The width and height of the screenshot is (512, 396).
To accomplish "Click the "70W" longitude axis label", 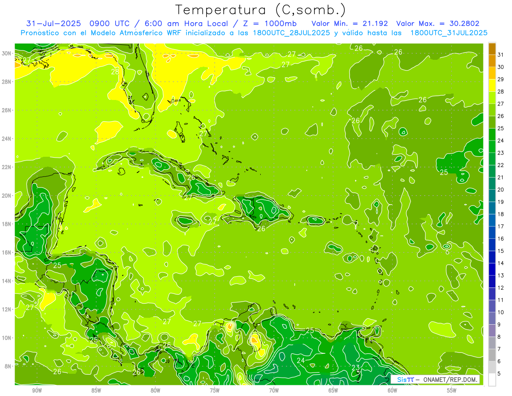I will [x=274, y=390].
